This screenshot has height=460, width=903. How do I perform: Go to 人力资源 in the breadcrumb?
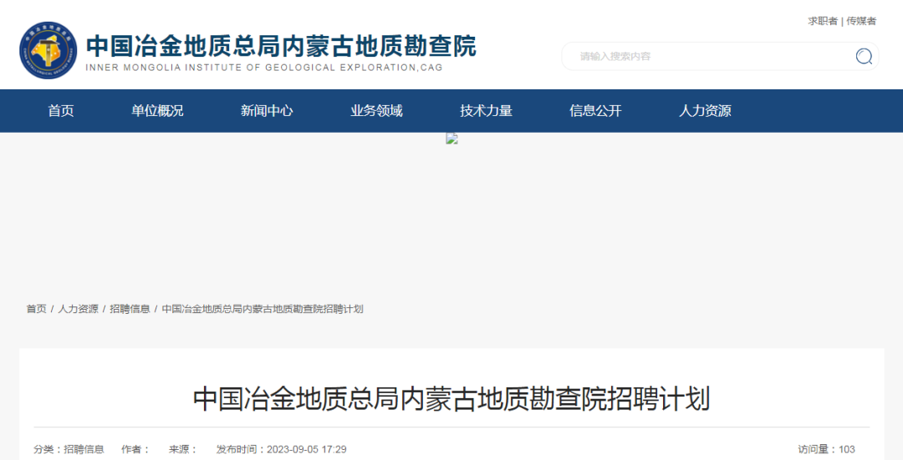79,310
